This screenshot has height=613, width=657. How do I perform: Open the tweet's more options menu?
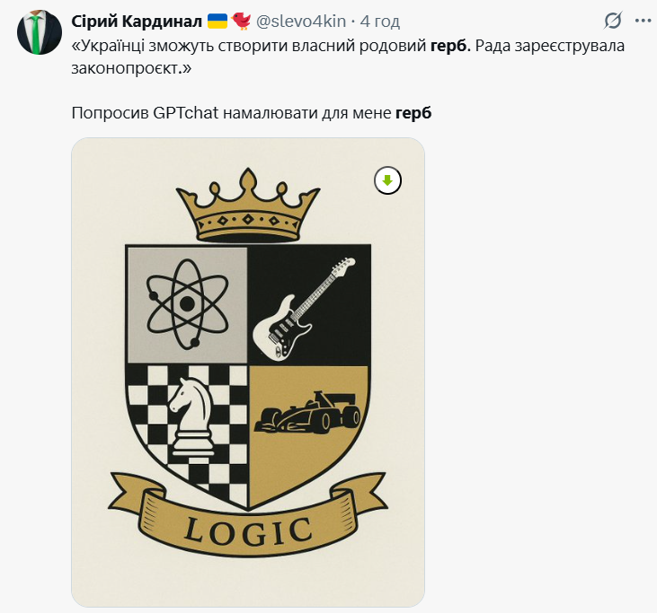point(642,20)
